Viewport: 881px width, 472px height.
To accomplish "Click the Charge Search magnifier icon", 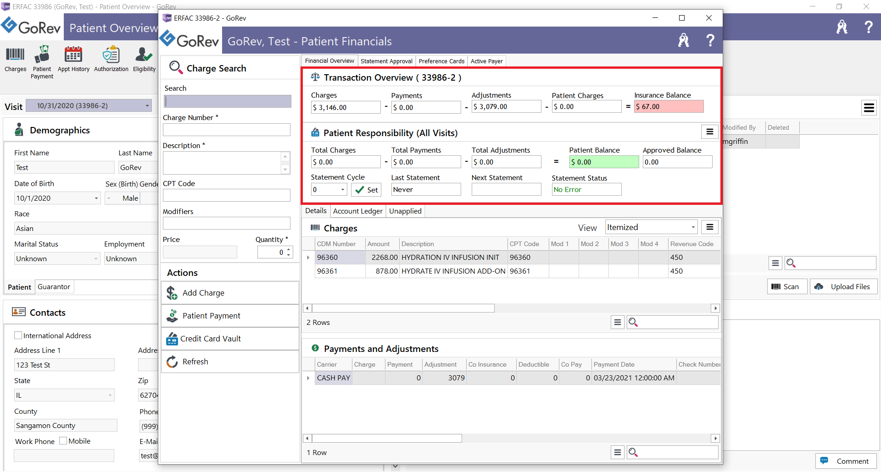I will pos(176,68).
